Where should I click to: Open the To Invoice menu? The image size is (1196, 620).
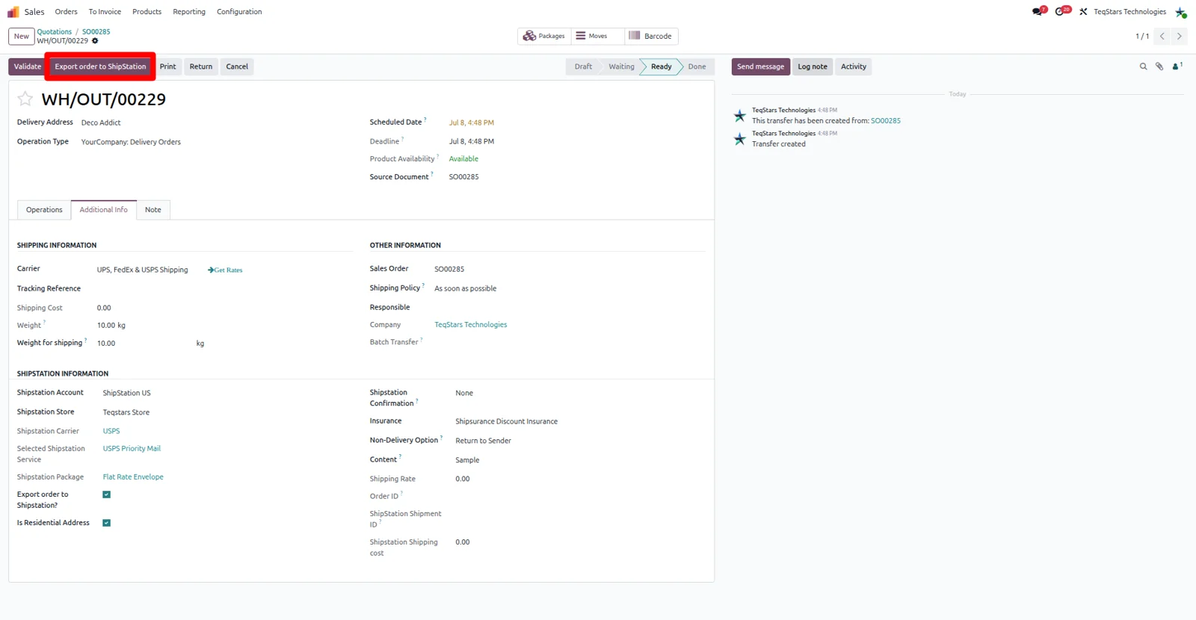tap(105, 12)
